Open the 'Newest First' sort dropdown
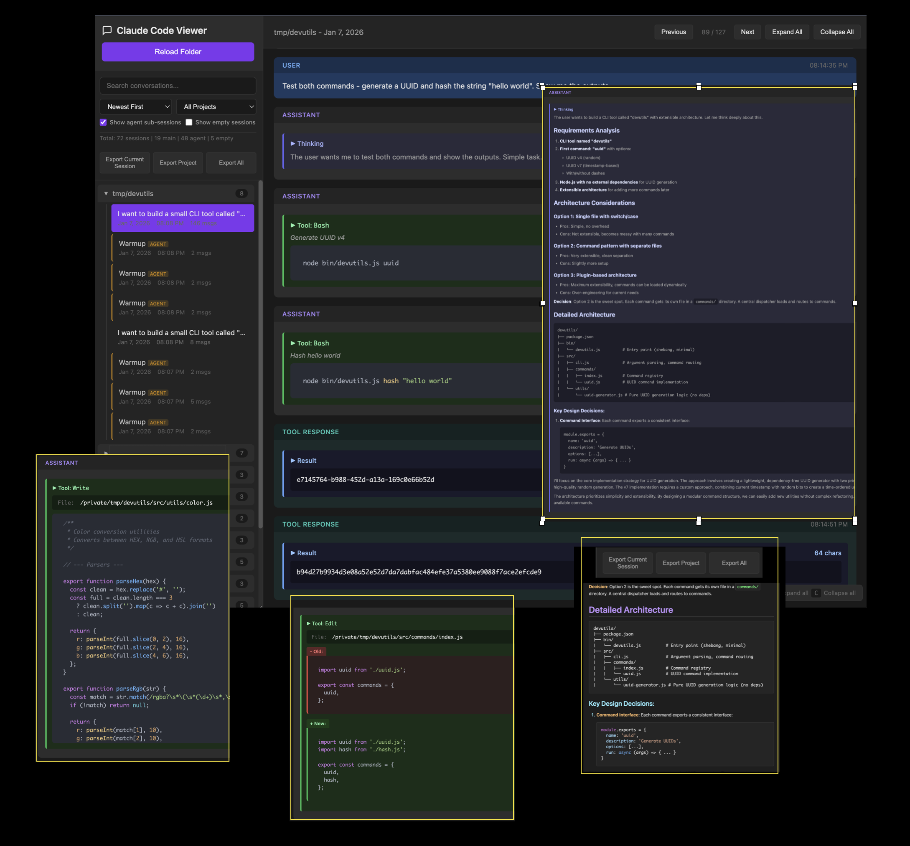 pyautogui.click(x=135, y=106)
